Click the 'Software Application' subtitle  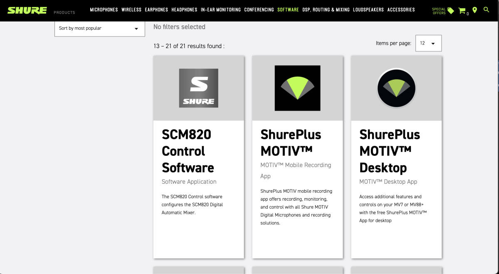(189, 182)
